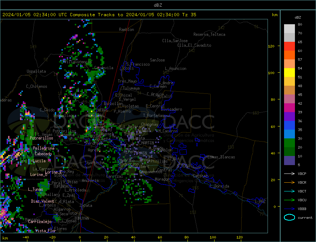Click the green VBCU arrow legend icon

point(289,200)
